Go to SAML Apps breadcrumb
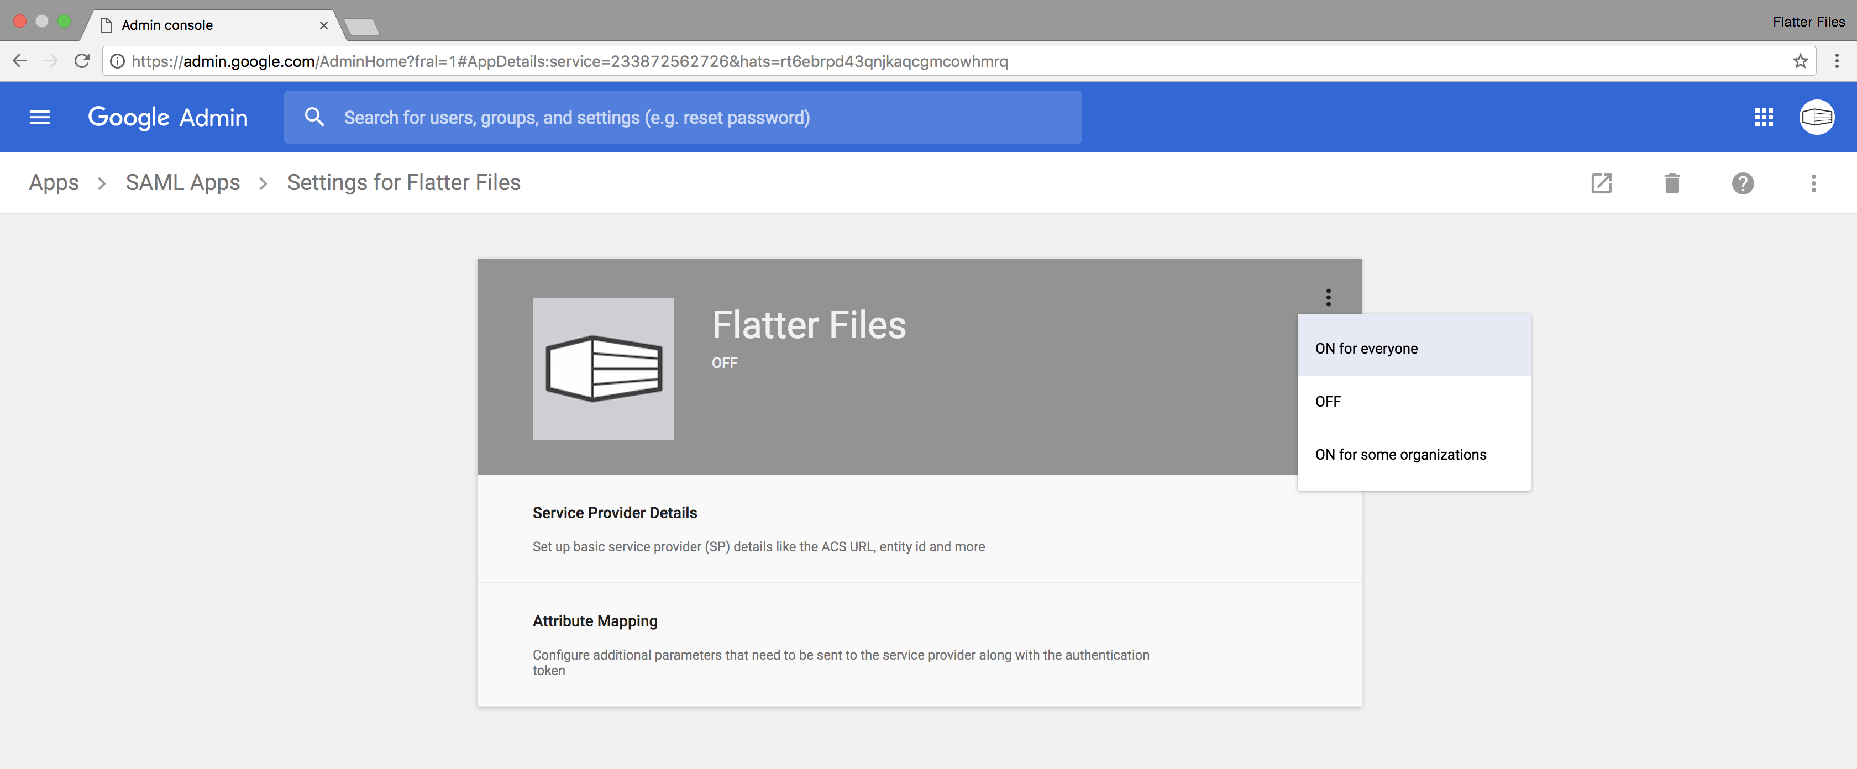 pyautogui.click(x=182, y=182)
